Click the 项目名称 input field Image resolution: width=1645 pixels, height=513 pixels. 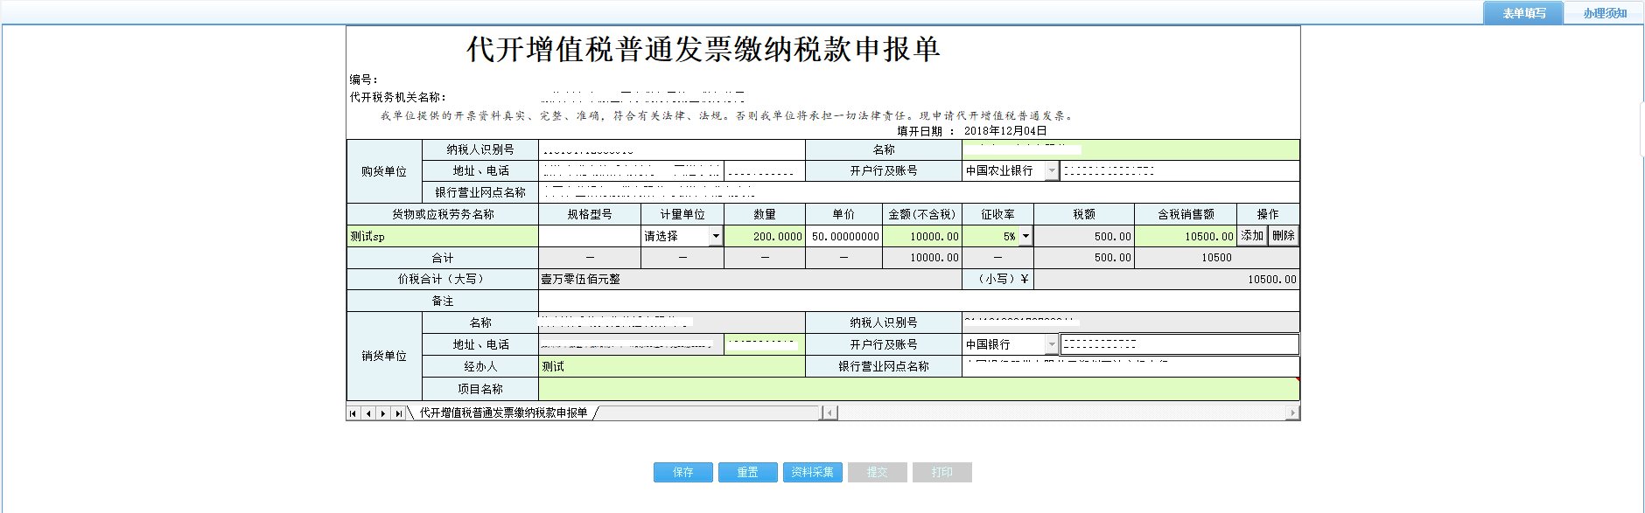point(917,389)
